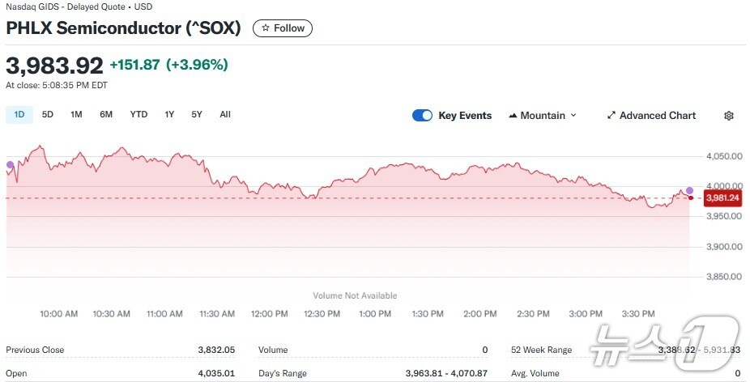The height and width of the screenshot is (382, 750).
Task: Open the Mountain chart style dropdown
Action: pos(543,116)
